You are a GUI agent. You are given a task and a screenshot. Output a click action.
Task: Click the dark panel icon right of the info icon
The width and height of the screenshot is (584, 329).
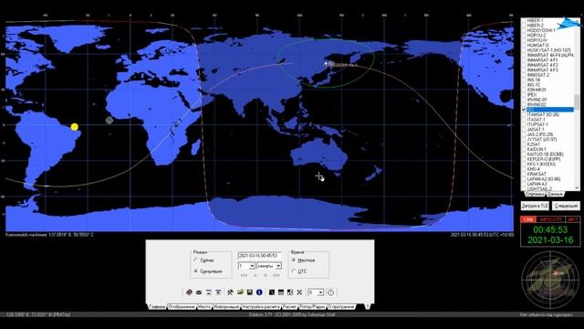pos(272,292)
